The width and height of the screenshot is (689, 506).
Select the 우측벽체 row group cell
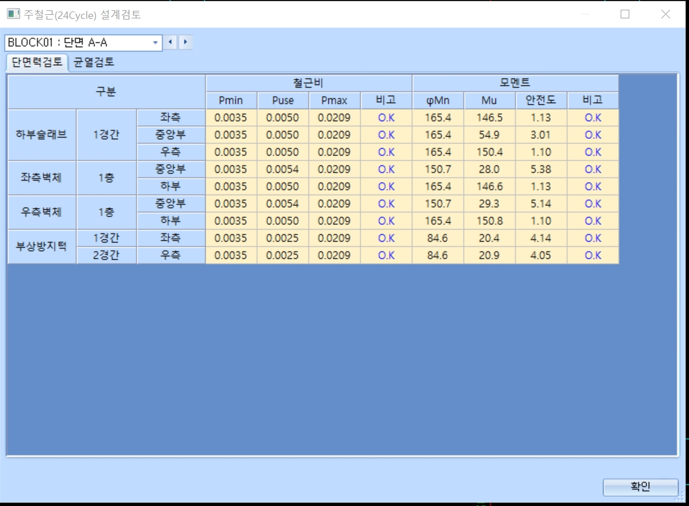pyautogui.click(x=42, y=212)
